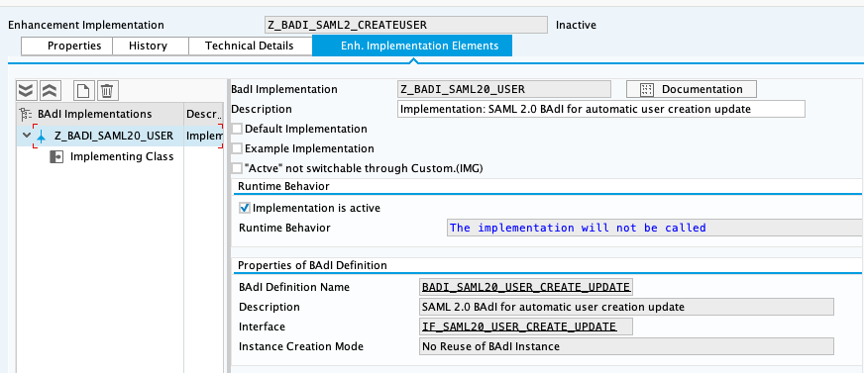The image size is (864, 373).
Task: Click the Z_BADI_SAML20_USER implementation icon
Action: coord(41,136)
